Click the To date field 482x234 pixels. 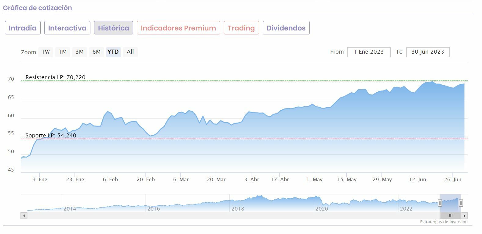[x=428, y=52]
